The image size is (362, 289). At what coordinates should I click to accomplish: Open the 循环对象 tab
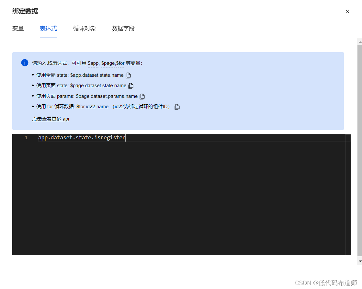click(84, 29)
